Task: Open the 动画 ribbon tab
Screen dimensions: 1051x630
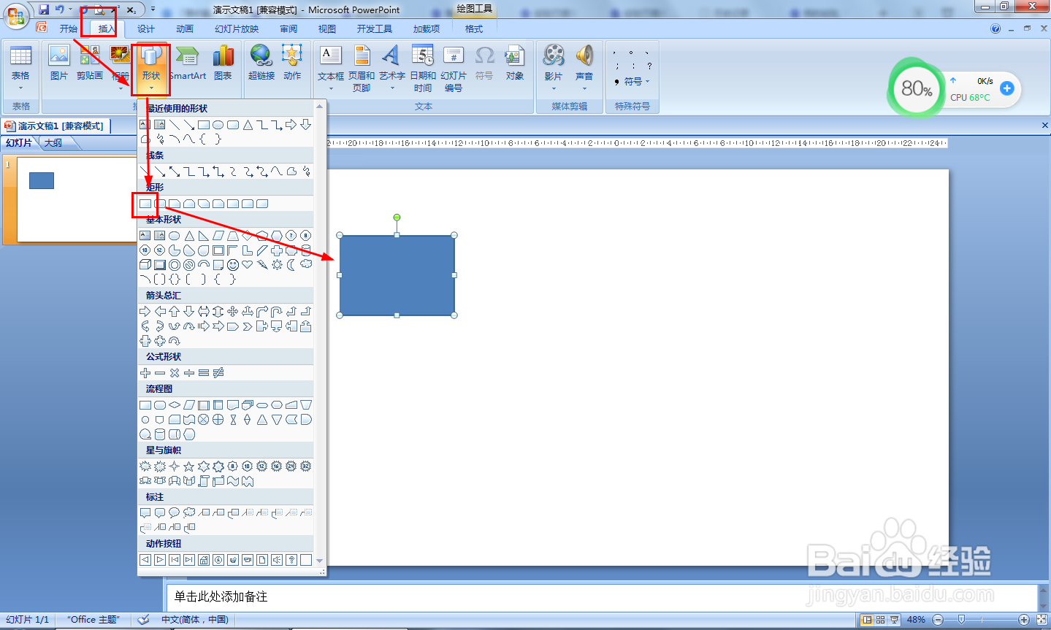Action: (185, 29)
